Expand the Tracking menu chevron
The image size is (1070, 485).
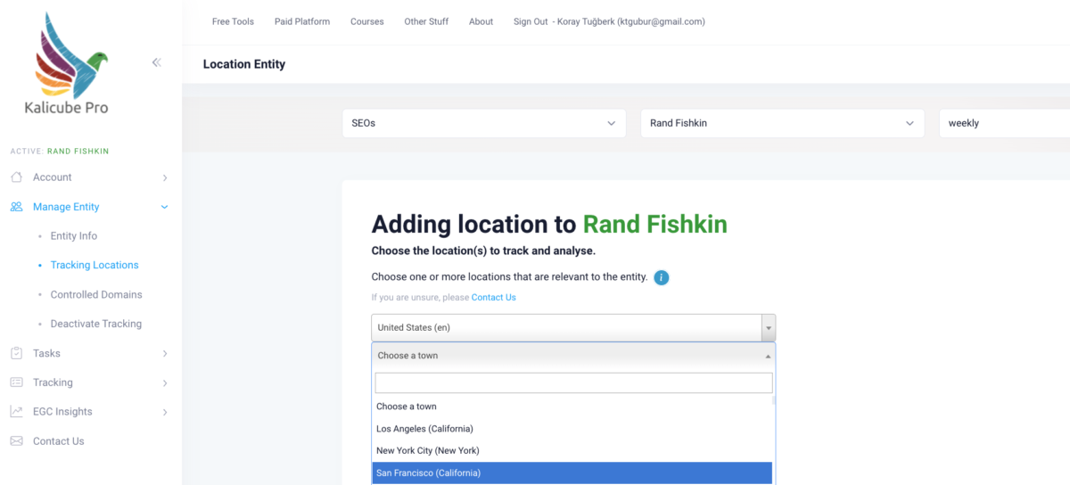(165, 383)
